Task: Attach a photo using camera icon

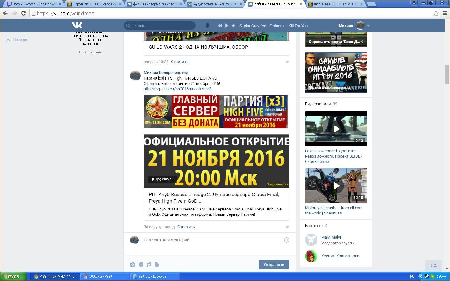Action: point(132,265)
